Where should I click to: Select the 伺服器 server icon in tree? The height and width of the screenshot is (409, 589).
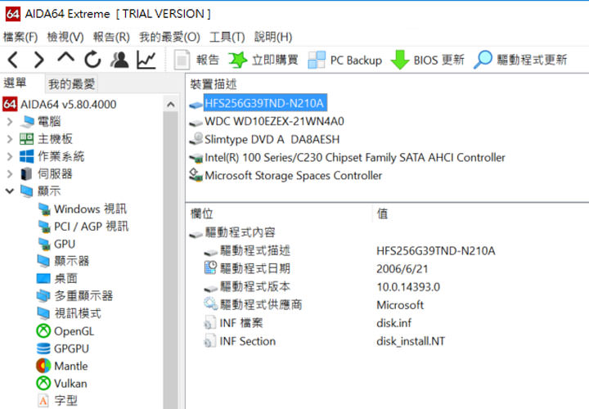click(x=26, y=174)
